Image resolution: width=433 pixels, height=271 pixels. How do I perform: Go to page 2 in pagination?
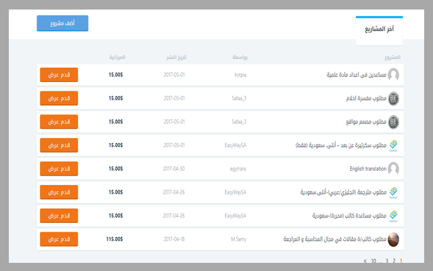point(394,260)
